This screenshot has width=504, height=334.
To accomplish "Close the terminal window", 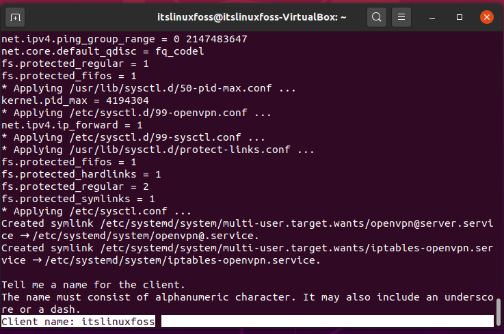I will [487, 17].
